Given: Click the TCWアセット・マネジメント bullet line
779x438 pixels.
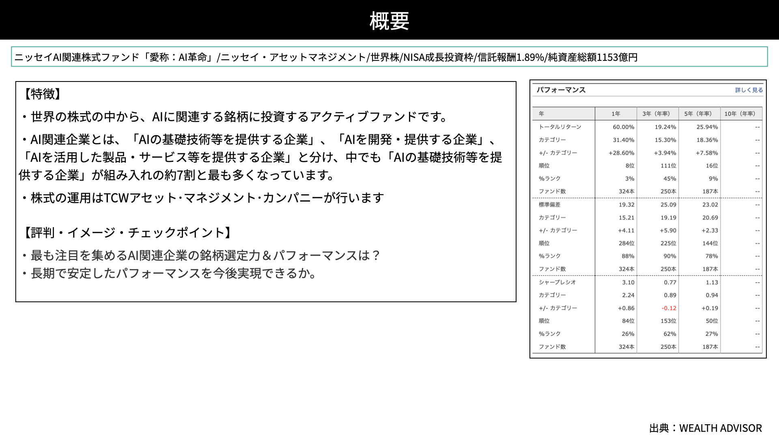Looking at the screenshot, I should pos(202,198).
